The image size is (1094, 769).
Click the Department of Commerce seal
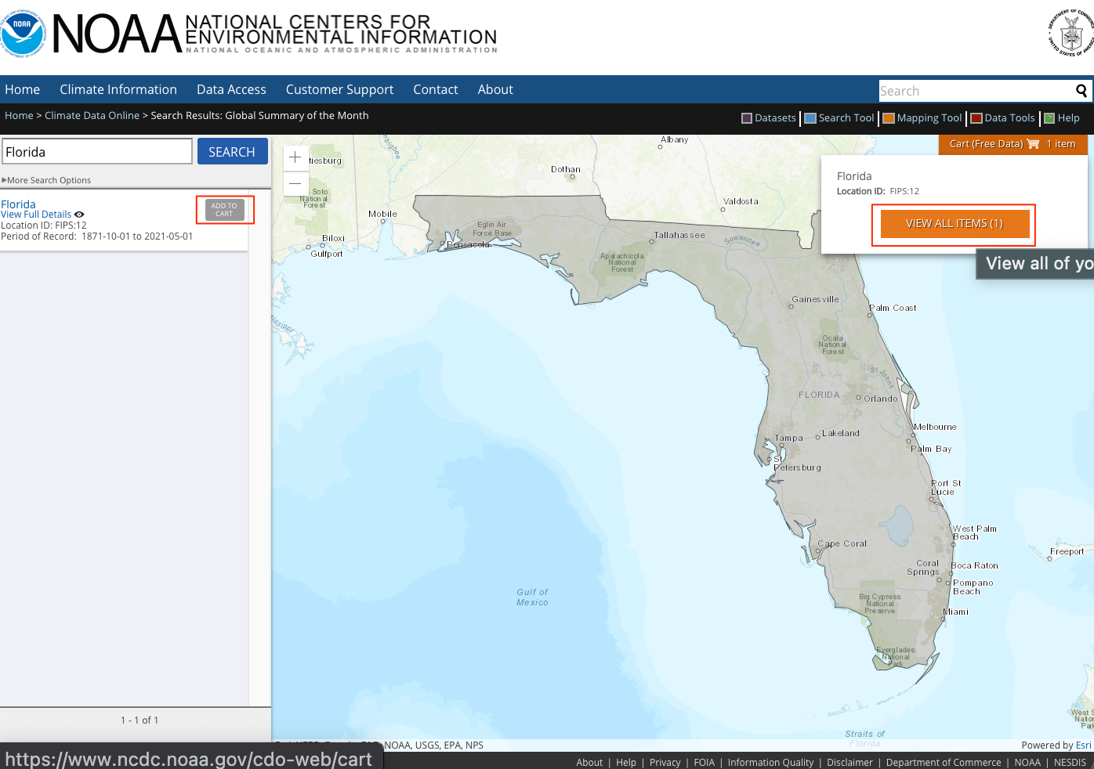[1071, 34]
